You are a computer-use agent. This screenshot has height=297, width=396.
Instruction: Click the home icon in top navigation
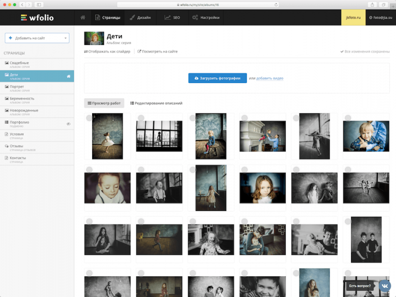click(x=83, y=17)
